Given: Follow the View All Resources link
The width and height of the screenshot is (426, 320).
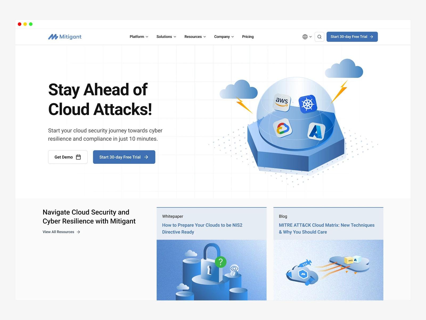Looking at the screenshot, I should coord(61,232).
